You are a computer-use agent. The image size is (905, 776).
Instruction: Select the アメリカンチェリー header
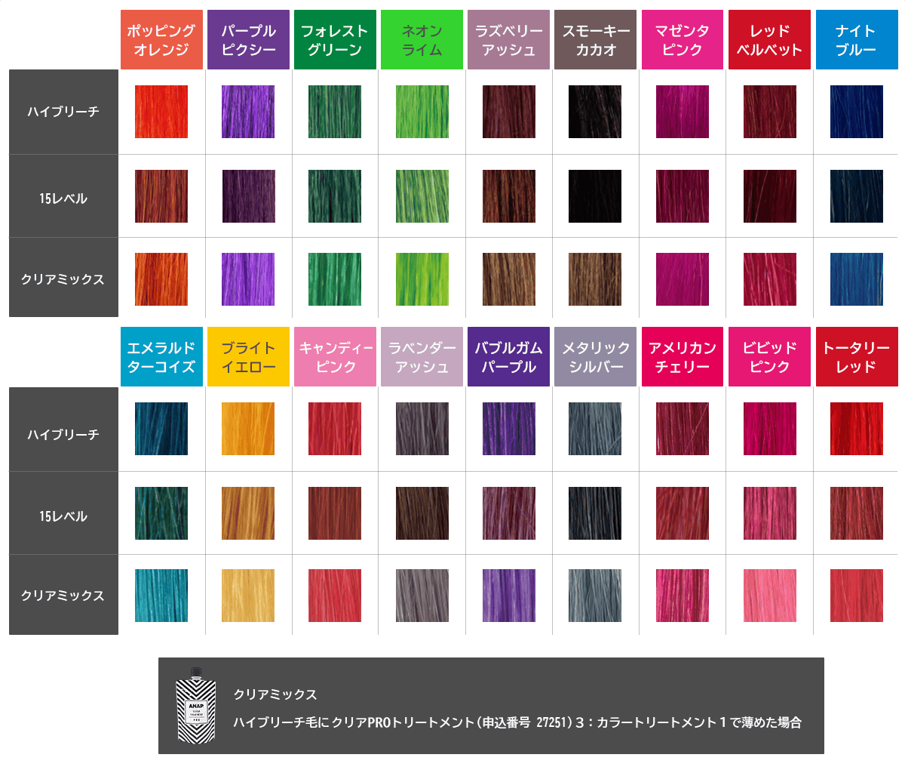(x=682, y=356)
